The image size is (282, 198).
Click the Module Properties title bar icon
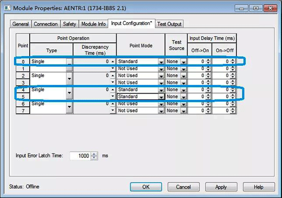pyautogui.click(x=6, y=8)
